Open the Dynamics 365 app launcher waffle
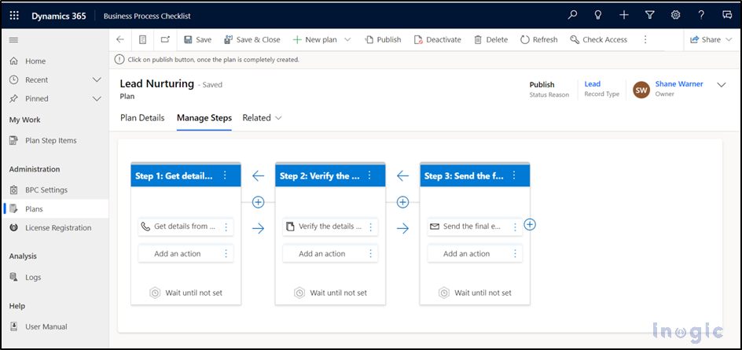The width and height of the screenshot is (742, 350). pos(14,16)
